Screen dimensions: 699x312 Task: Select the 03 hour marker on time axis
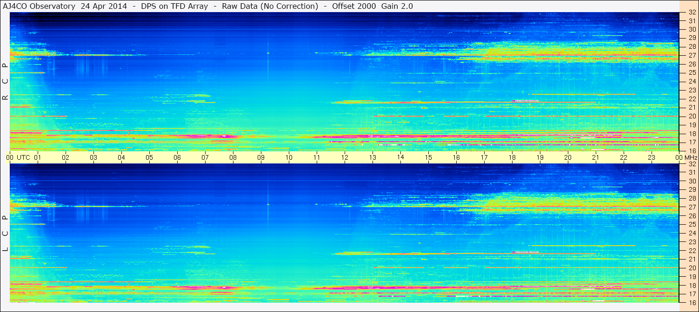tap(93, 157)
